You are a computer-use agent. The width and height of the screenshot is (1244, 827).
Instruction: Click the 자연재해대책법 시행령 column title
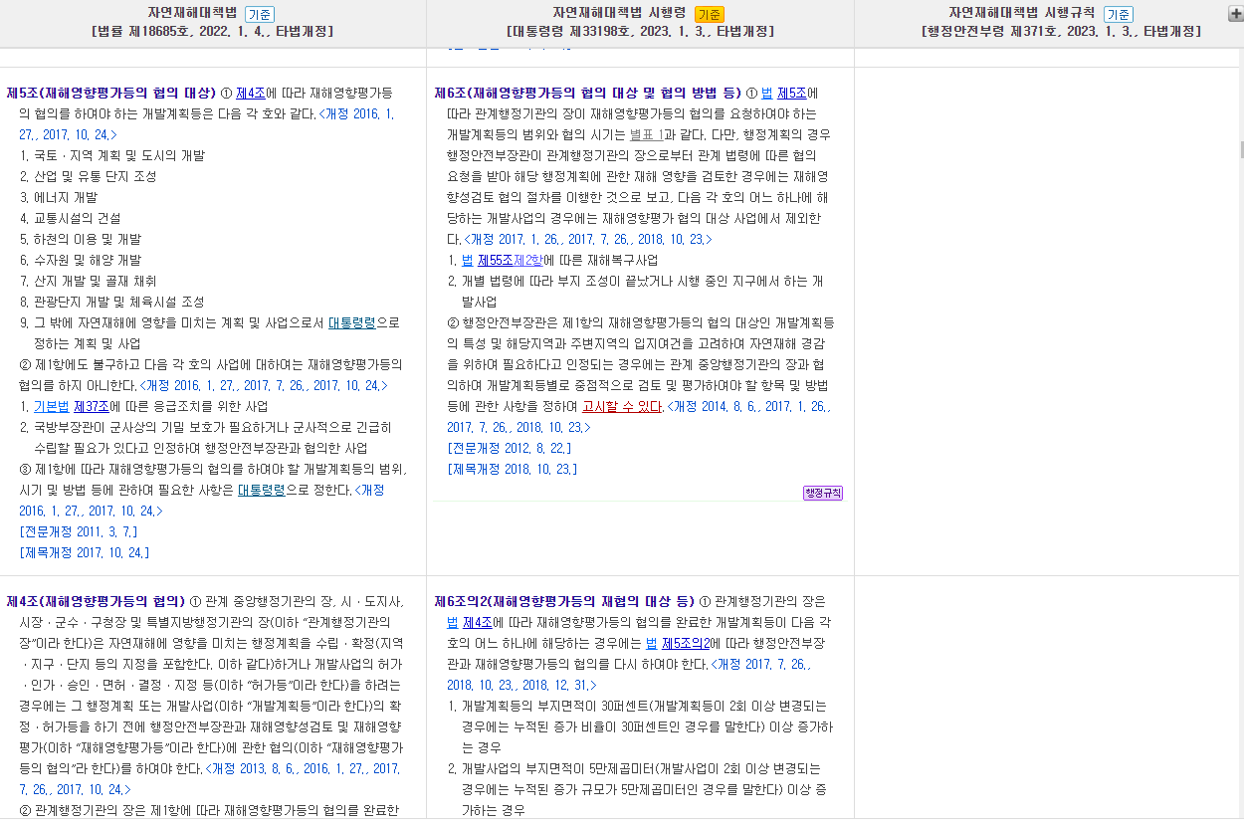click(x=620, y=13)
